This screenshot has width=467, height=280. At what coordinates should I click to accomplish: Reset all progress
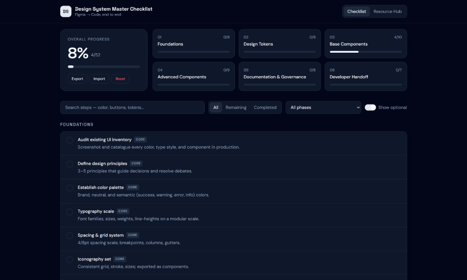pos(120,79)
